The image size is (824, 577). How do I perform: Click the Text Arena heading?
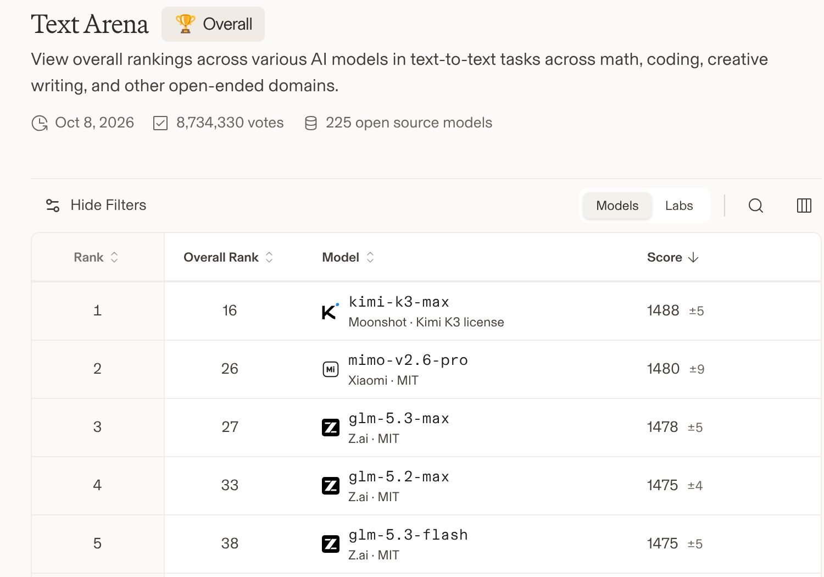pos(90,24)
